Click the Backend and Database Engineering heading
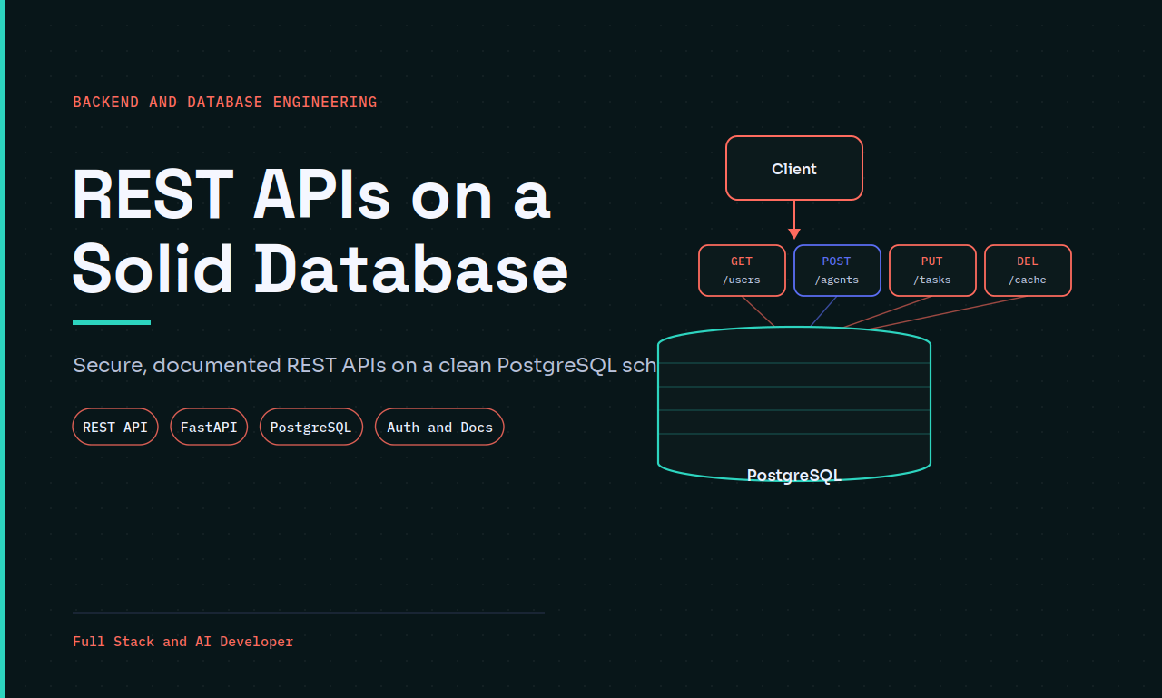The image size is (1162, 698). [x=225, y=102]
